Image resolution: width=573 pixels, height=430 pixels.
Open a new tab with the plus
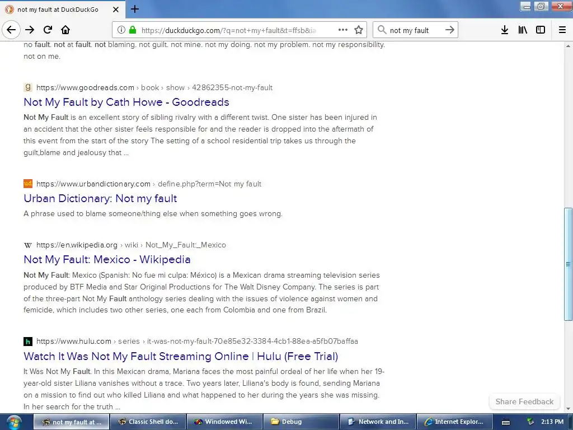(135, 9)
